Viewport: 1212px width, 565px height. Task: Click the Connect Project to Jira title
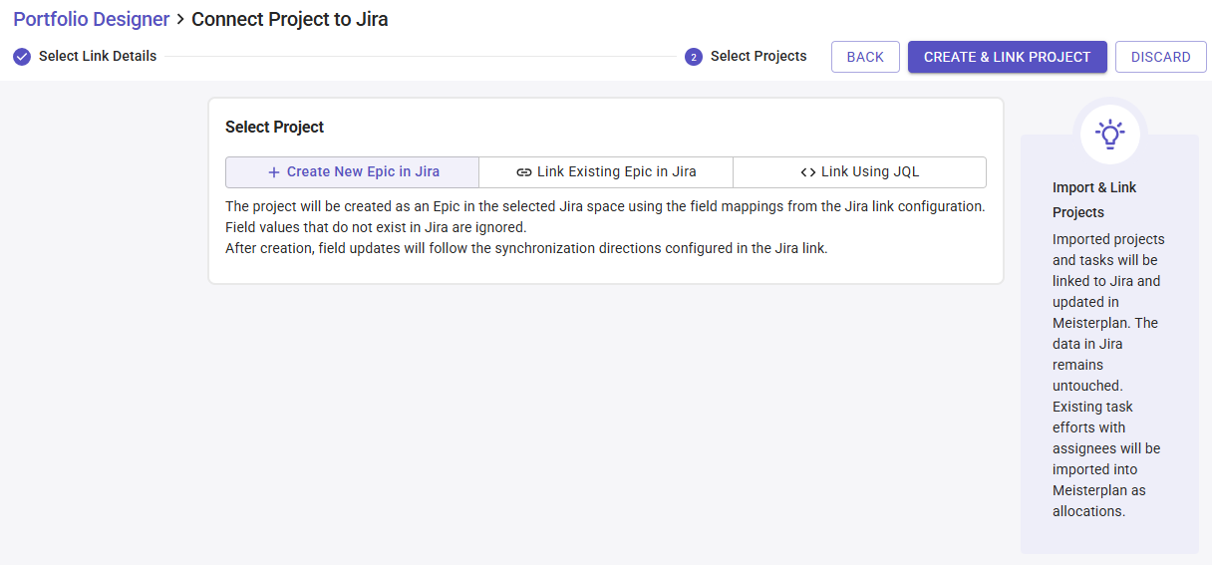(290, 19)
